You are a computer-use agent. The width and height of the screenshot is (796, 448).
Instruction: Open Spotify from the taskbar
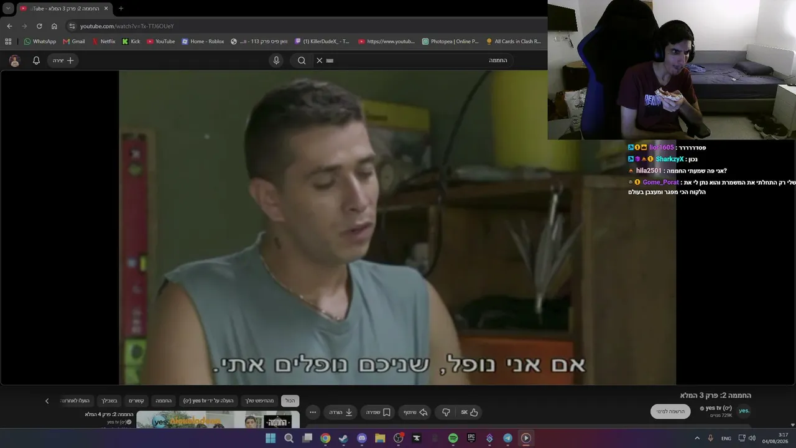click(x=453, y=438)
